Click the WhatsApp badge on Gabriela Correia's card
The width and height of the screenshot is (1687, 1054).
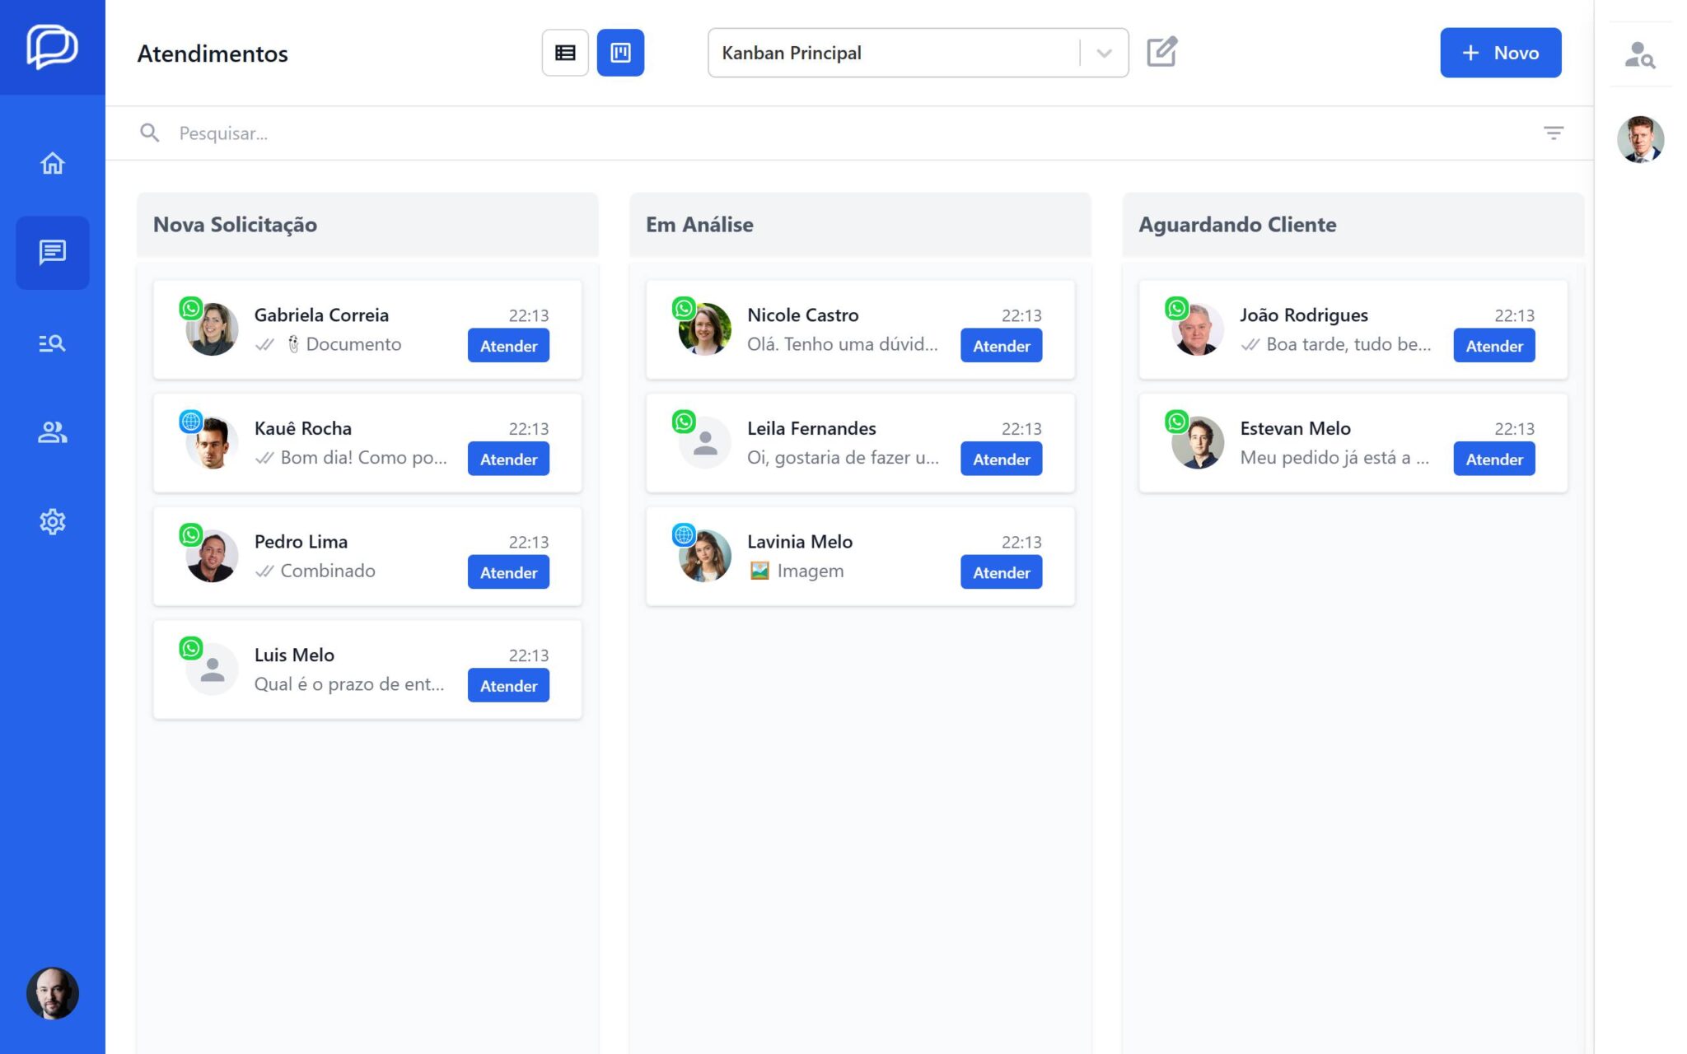(x=192, y=309)
